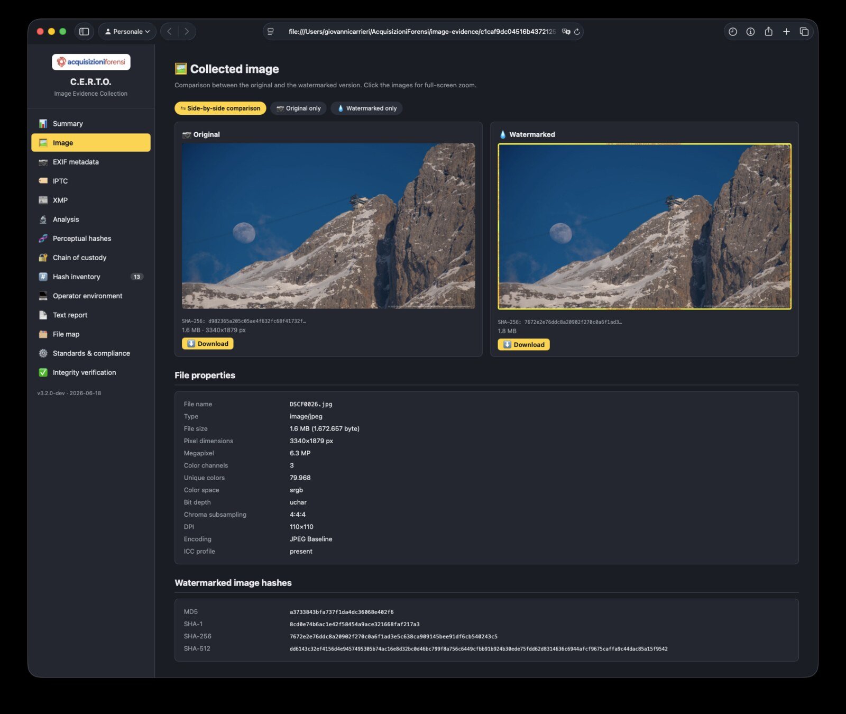This screenshot has height=714, width=846.
Task: Download the watermarked image
Action: click(523, 345)
